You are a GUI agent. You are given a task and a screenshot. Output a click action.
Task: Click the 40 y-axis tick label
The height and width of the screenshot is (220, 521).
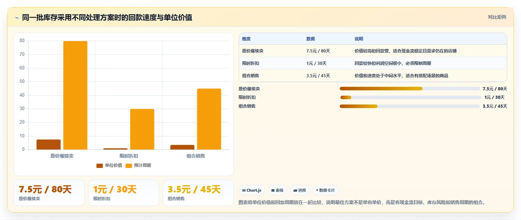(x=22, y=95)
